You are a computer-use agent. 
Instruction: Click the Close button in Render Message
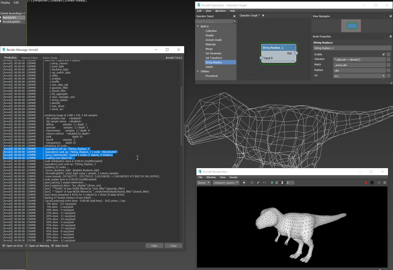point(173,246)
